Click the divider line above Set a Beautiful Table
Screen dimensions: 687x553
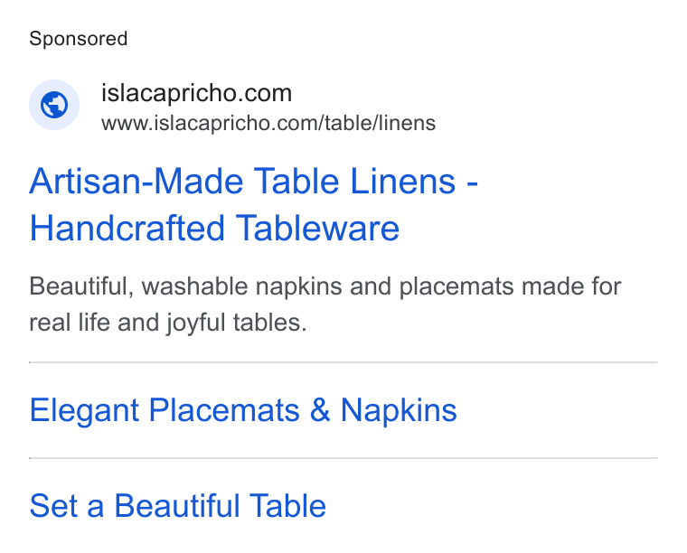point(343,458)
